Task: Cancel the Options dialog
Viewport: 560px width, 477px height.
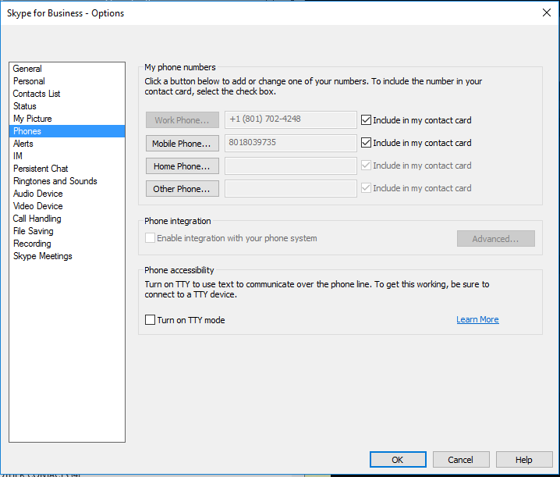Action: click(x=461, y=460)
